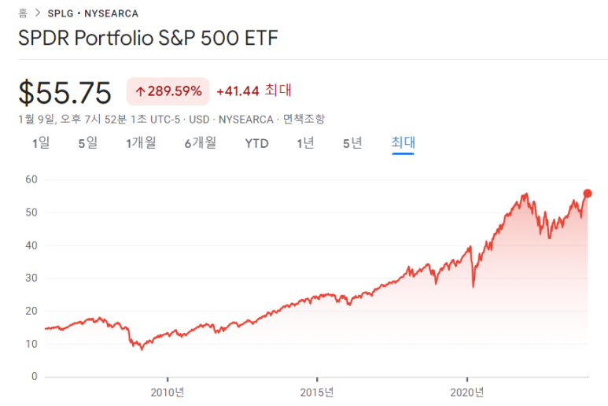This screenshot has height=406, width=608.
Task: Click the breadcrumb chevron arrow
Action: (x=38, y=13)
